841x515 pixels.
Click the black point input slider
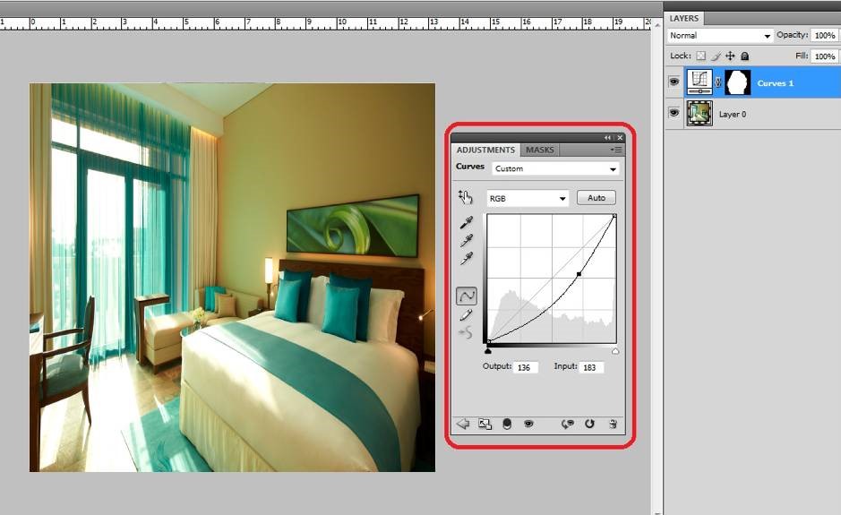pos(487,351)
